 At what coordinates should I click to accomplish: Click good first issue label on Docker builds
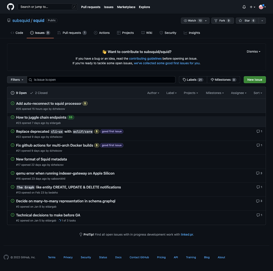(112, 145)
